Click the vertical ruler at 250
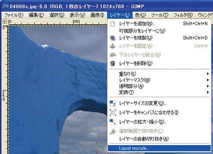Screen dimensions: 213x154 pyautogui.click(x=4, y=96)
